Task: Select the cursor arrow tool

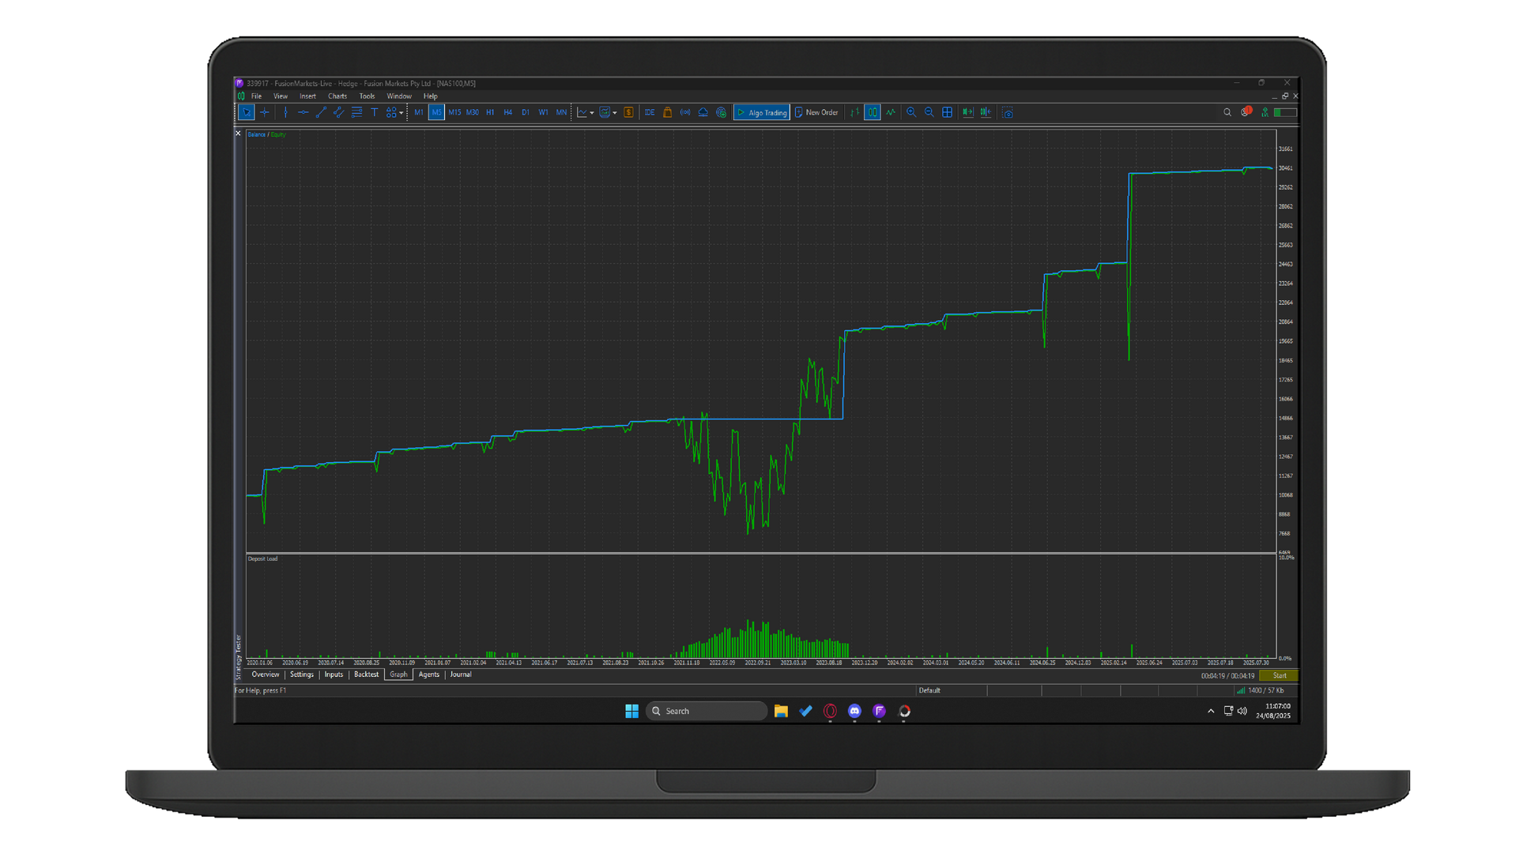Action: click(x=247, y=112)
